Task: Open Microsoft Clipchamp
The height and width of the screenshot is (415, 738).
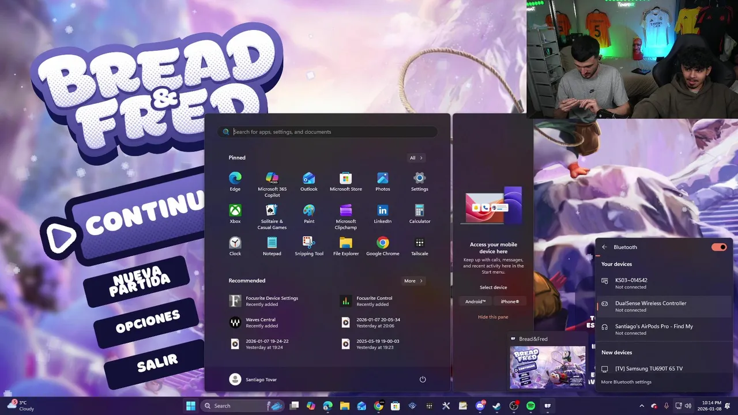Action: click(346, 216)
